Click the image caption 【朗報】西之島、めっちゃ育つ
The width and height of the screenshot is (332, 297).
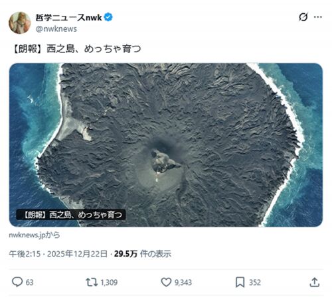coord(71,215)
